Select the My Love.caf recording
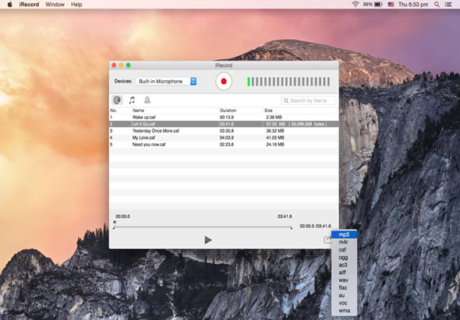 tap(224, 138)
